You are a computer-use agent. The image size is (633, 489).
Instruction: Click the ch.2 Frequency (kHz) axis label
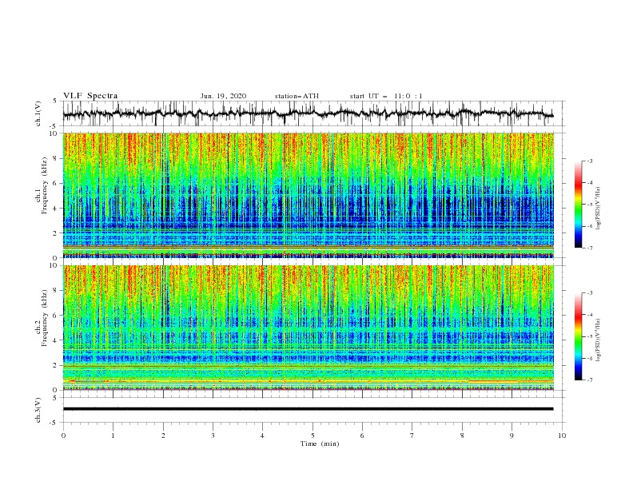tap(42, 317)
